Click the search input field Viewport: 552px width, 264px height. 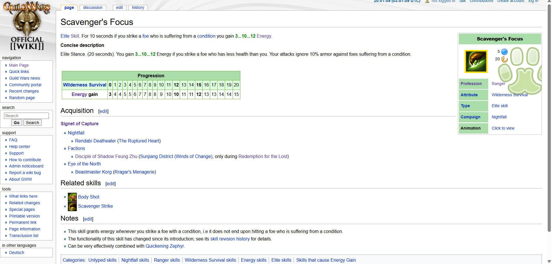[x=26, y=116]
